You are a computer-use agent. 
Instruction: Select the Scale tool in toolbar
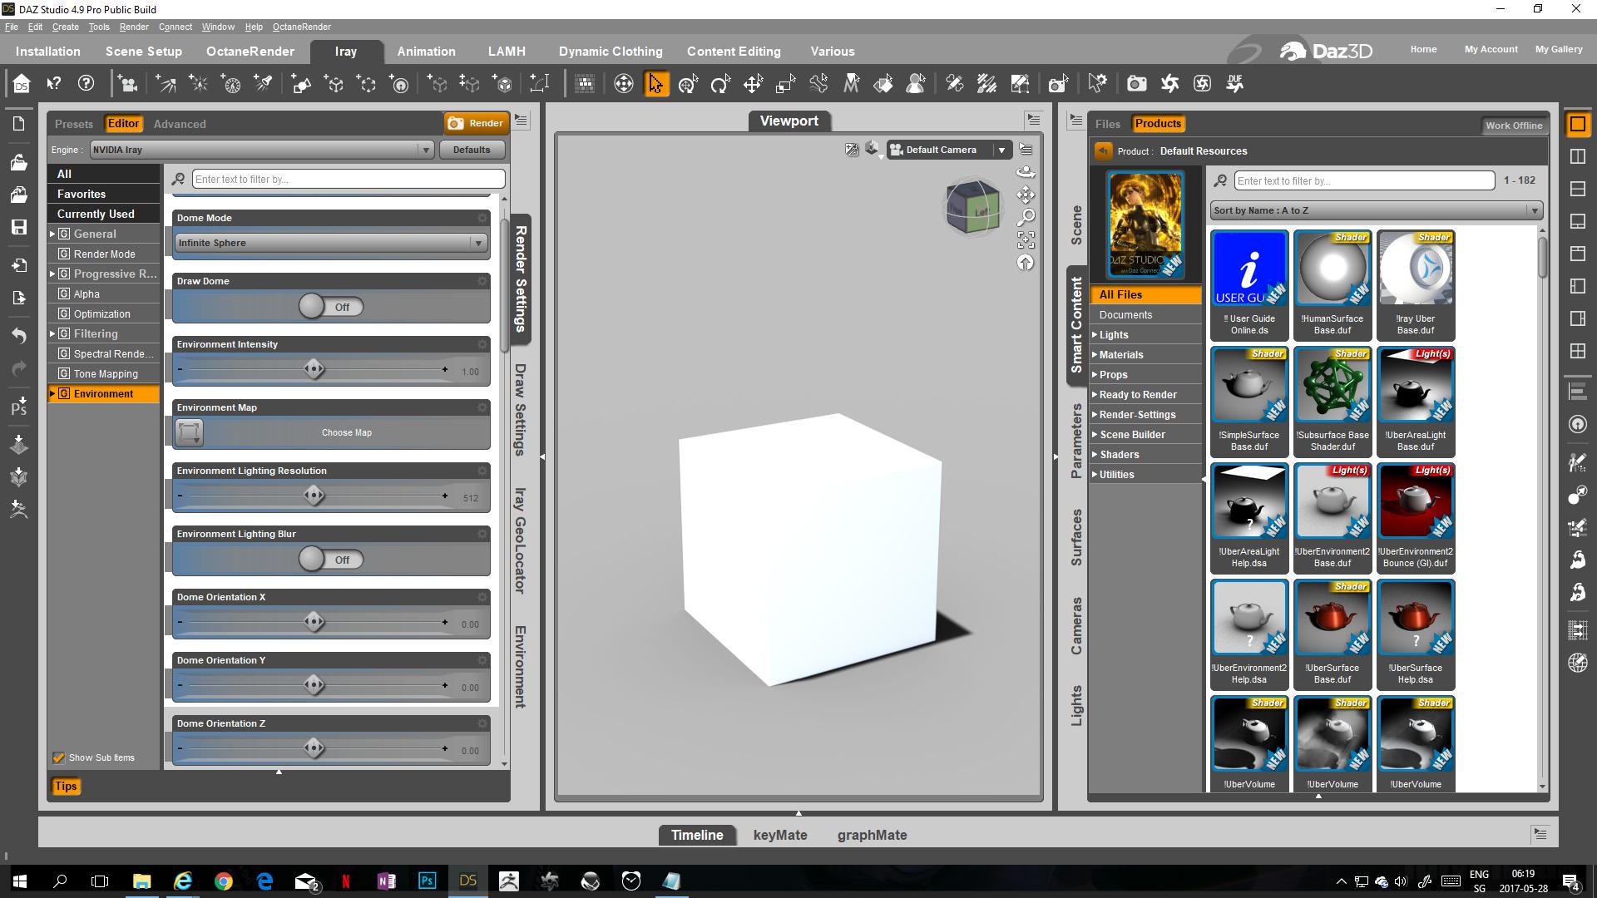pyautogui.click(x=785, y=84)
